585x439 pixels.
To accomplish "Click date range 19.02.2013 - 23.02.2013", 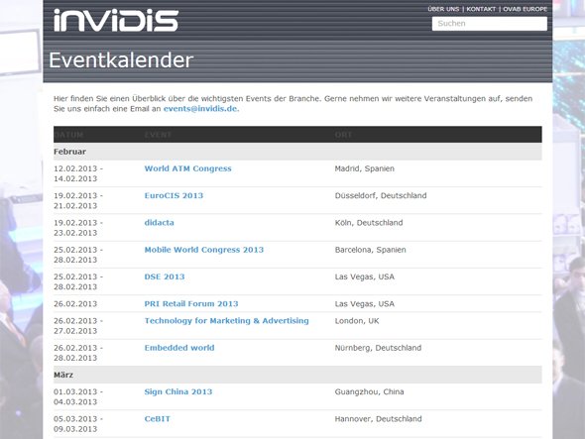I will pyautogui.click(x=78, y=228).
